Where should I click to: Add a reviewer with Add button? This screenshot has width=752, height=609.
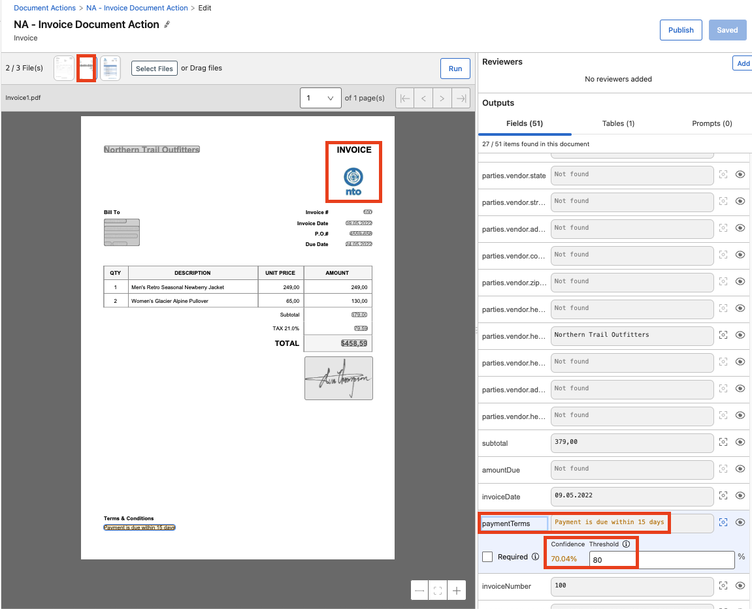click(743, 63)
